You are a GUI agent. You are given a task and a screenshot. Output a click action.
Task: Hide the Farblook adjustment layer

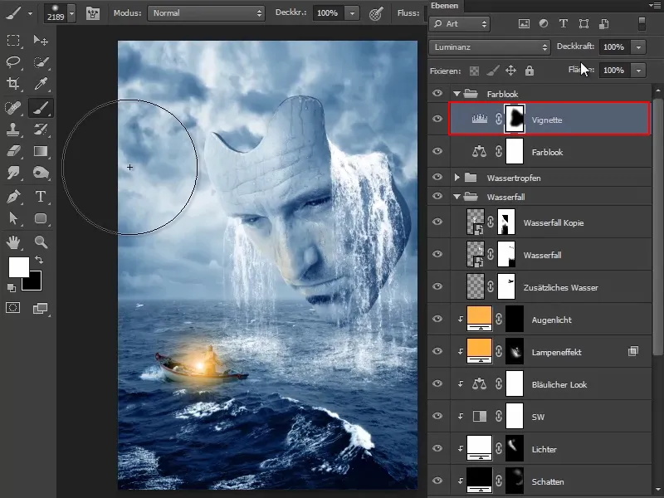(437, 151)
